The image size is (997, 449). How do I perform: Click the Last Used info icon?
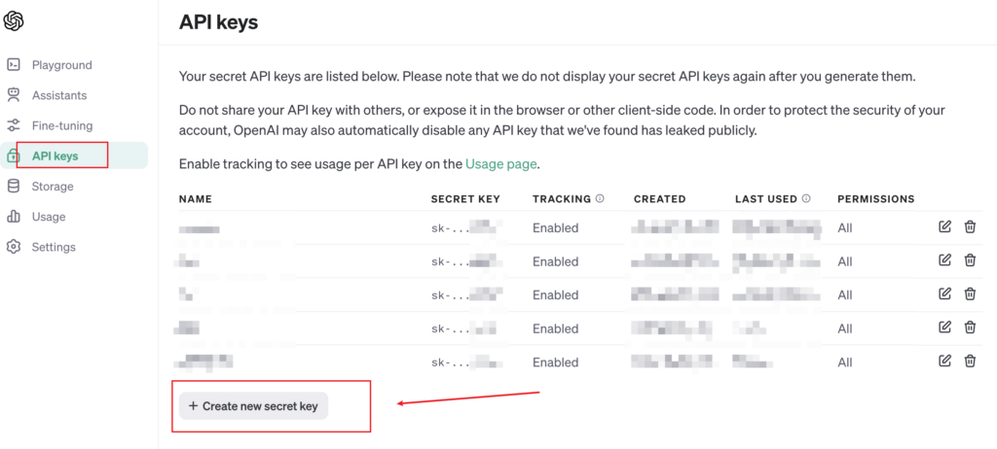(x=806, y=198)
